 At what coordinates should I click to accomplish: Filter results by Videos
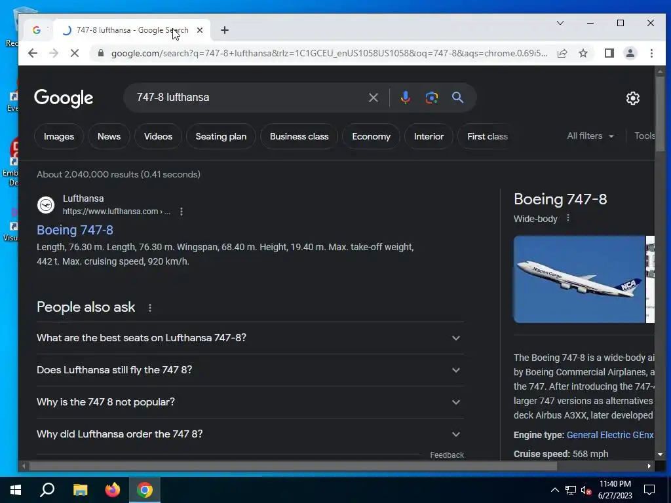(x=158, y=136)
